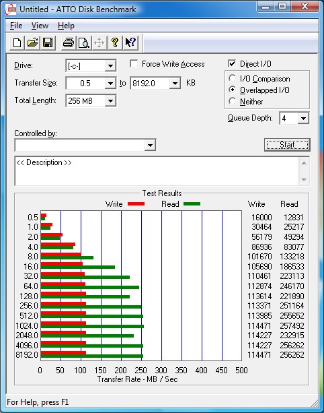Open the View menu

click(x=40, y=26)
